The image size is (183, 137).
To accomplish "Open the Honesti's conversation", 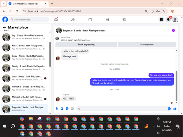I will pos(25,88).
